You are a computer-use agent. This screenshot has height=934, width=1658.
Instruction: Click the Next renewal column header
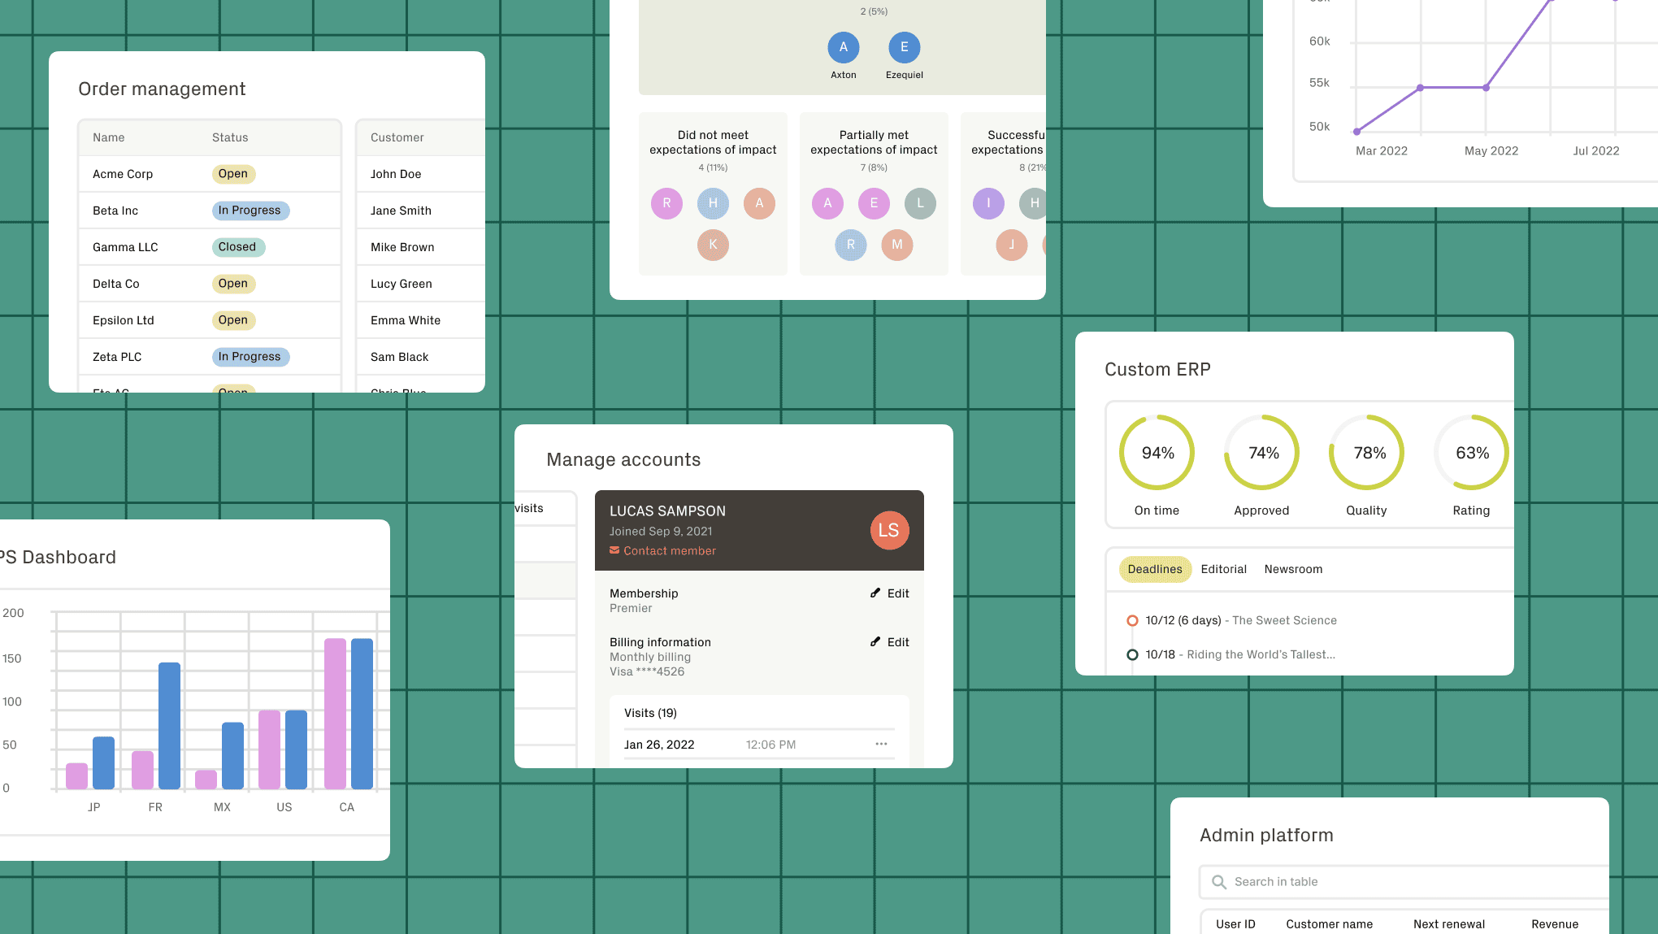click(1448, 924)
